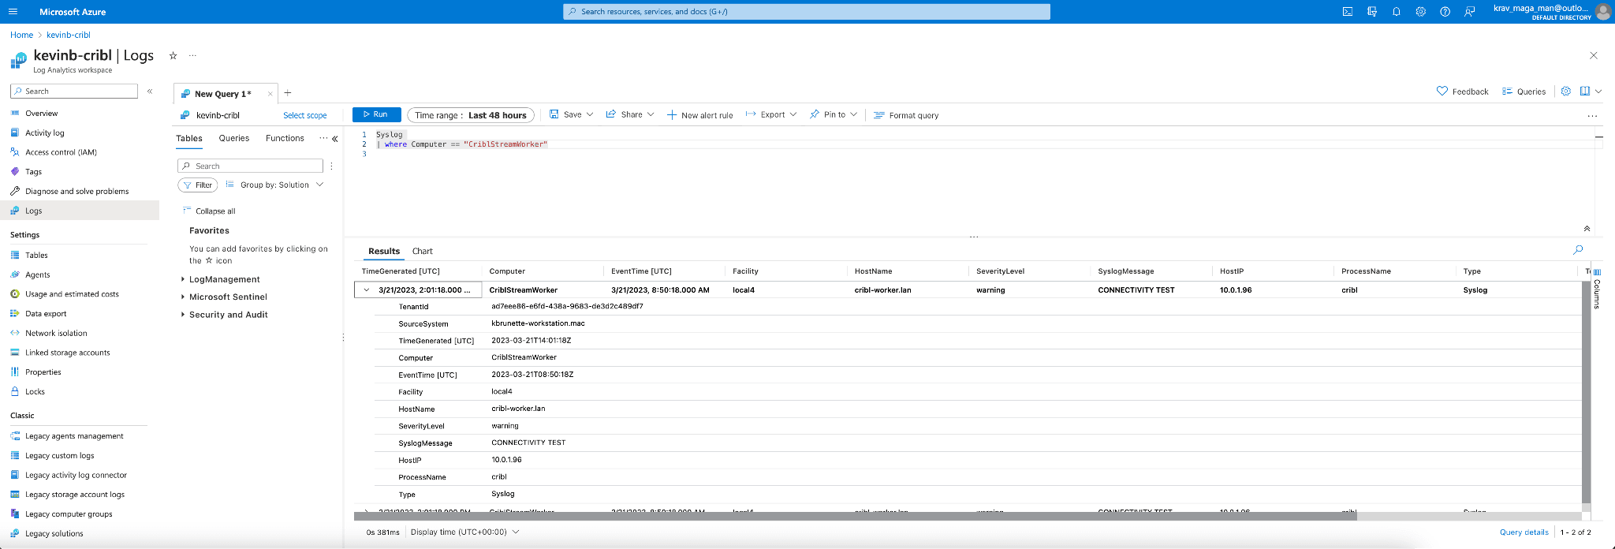Expand the Microsoft Sentinel table group
The image size is (1615, 549).
pos(183,297)
